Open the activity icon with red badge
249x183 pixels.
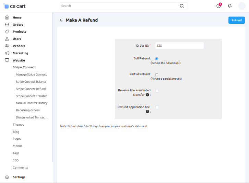point(218,6)
